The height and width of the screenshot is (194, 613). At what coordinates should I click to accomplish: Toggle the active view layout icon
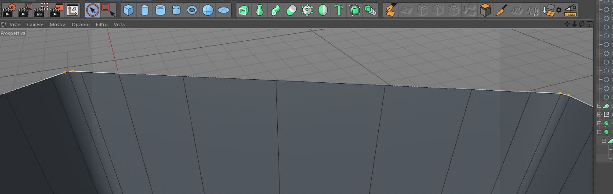pos(589,24)
